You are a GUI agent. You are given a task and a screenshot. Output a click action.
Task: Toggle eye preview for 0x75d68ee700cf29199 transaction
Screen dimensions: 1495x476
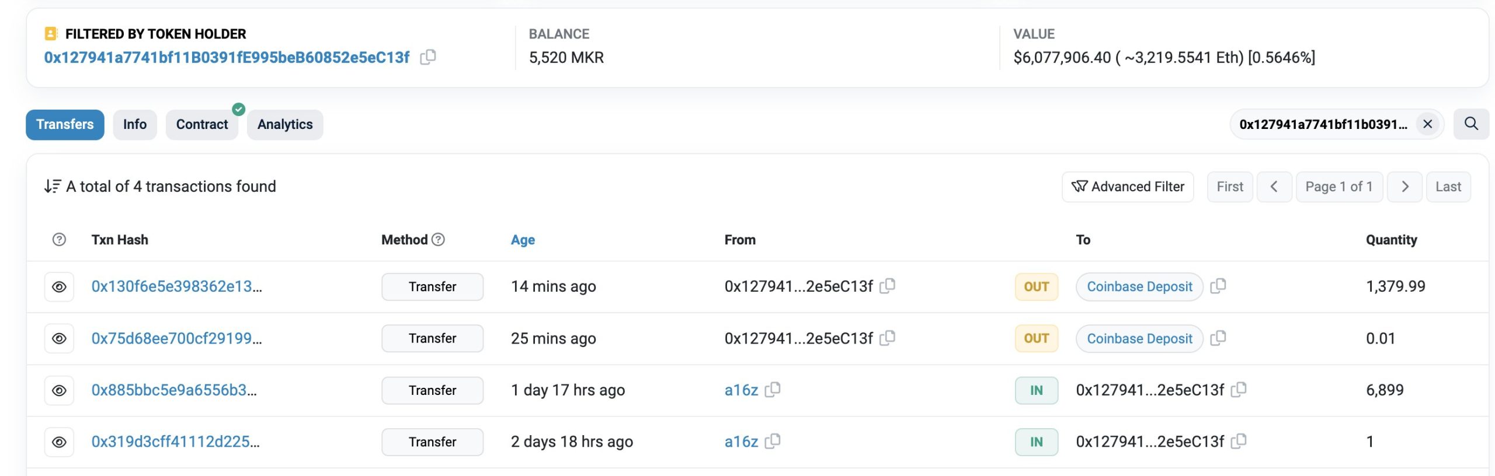point(59,338)
